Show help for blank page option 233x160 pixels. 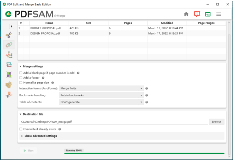78,73
